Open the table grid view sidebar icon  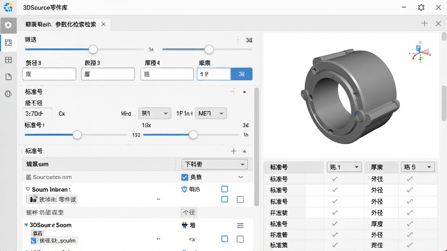point(8,60)
